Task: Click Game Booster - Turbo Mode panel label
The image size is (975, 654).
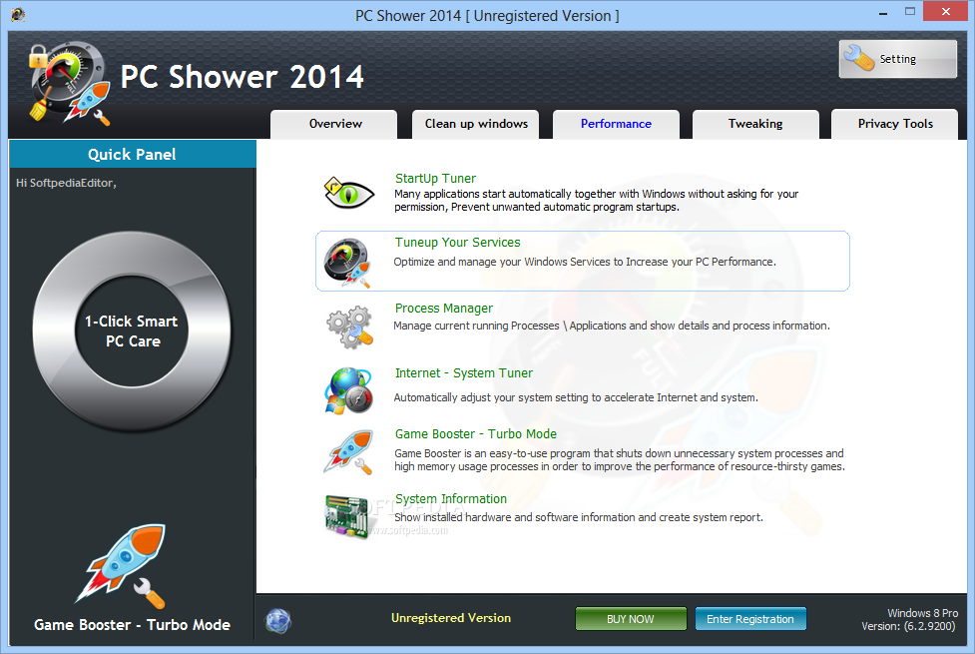Action: pyautogui.click(x=132, y=625)
